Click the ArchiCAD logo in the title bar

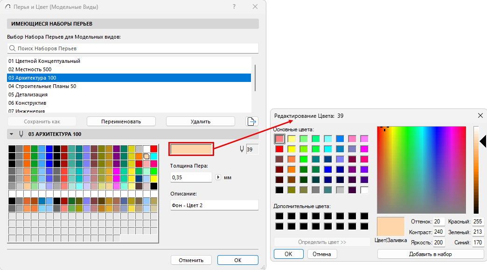pyautogui.click(x=7, y=7)
